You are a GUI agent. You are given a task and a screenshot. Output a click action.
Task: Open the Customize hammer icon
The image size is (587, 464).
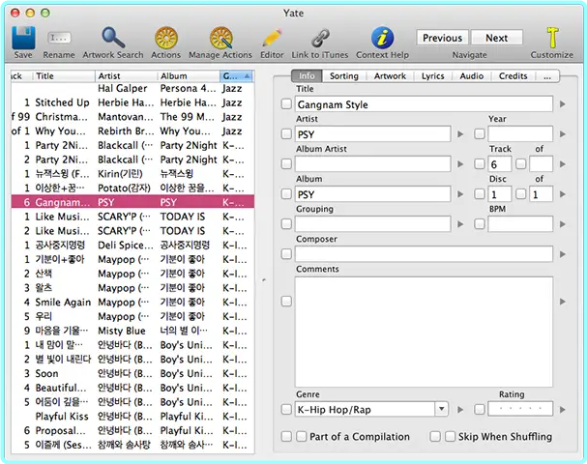coord(552,38)
